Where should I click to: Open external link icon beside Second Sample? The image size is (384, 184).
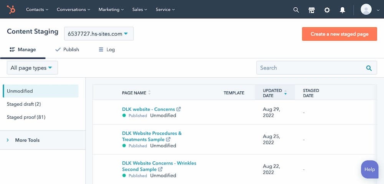coord(160,169)
